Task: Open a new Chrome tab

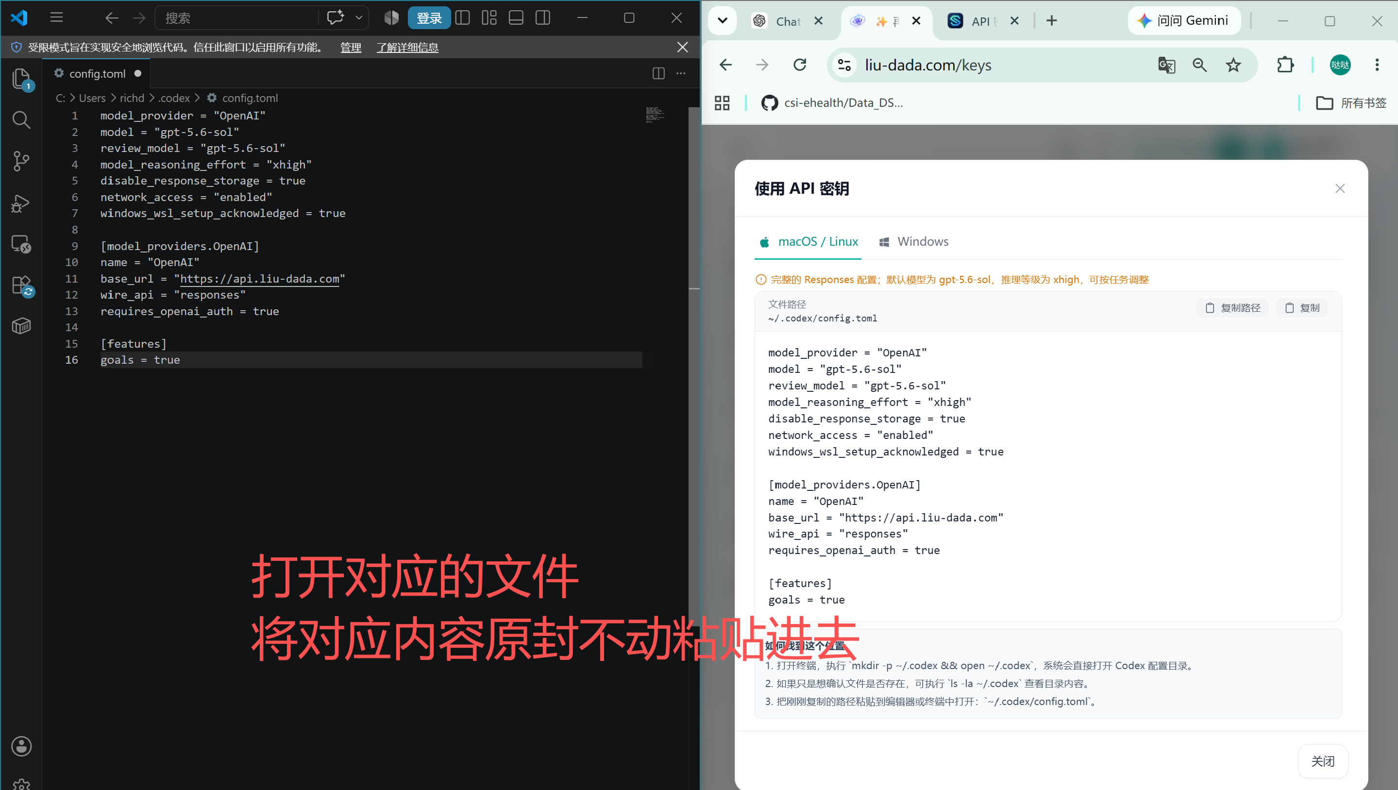Action: [1051, 20]
